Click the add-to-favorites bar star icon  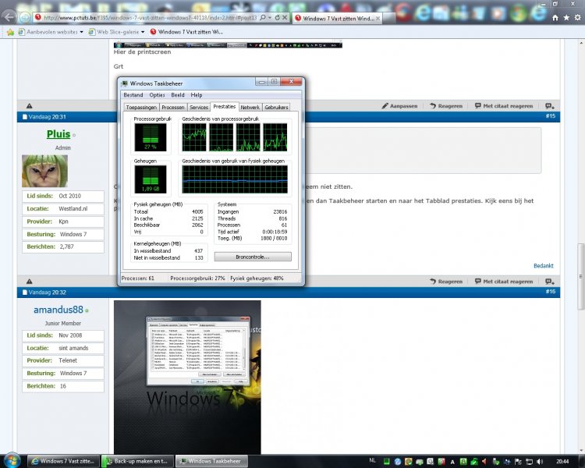[x=10, y=32]
